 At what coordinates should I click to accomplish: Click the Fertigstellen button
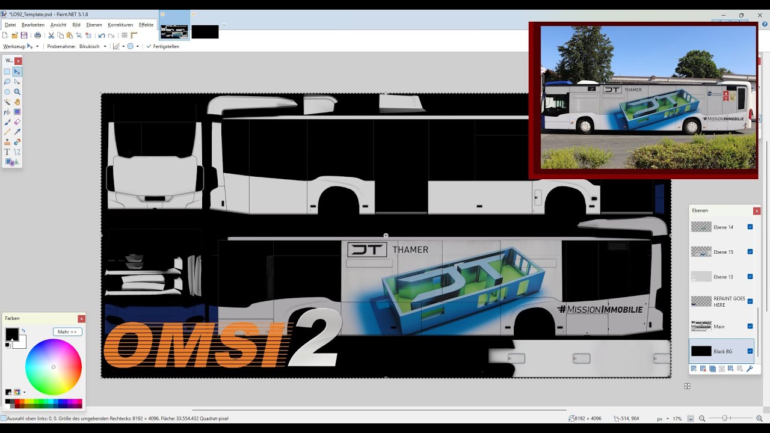point(162,46)
